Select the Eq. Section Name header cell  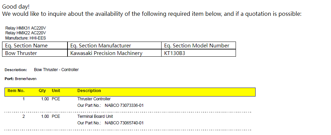(35, 45)
